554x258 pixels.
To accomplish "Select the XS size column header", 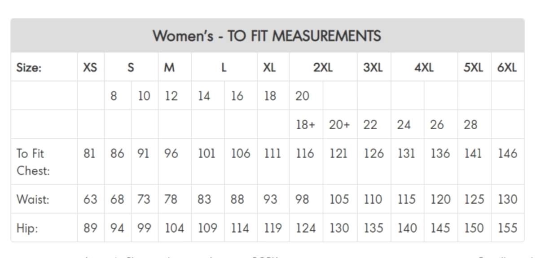I will point(90,68).
